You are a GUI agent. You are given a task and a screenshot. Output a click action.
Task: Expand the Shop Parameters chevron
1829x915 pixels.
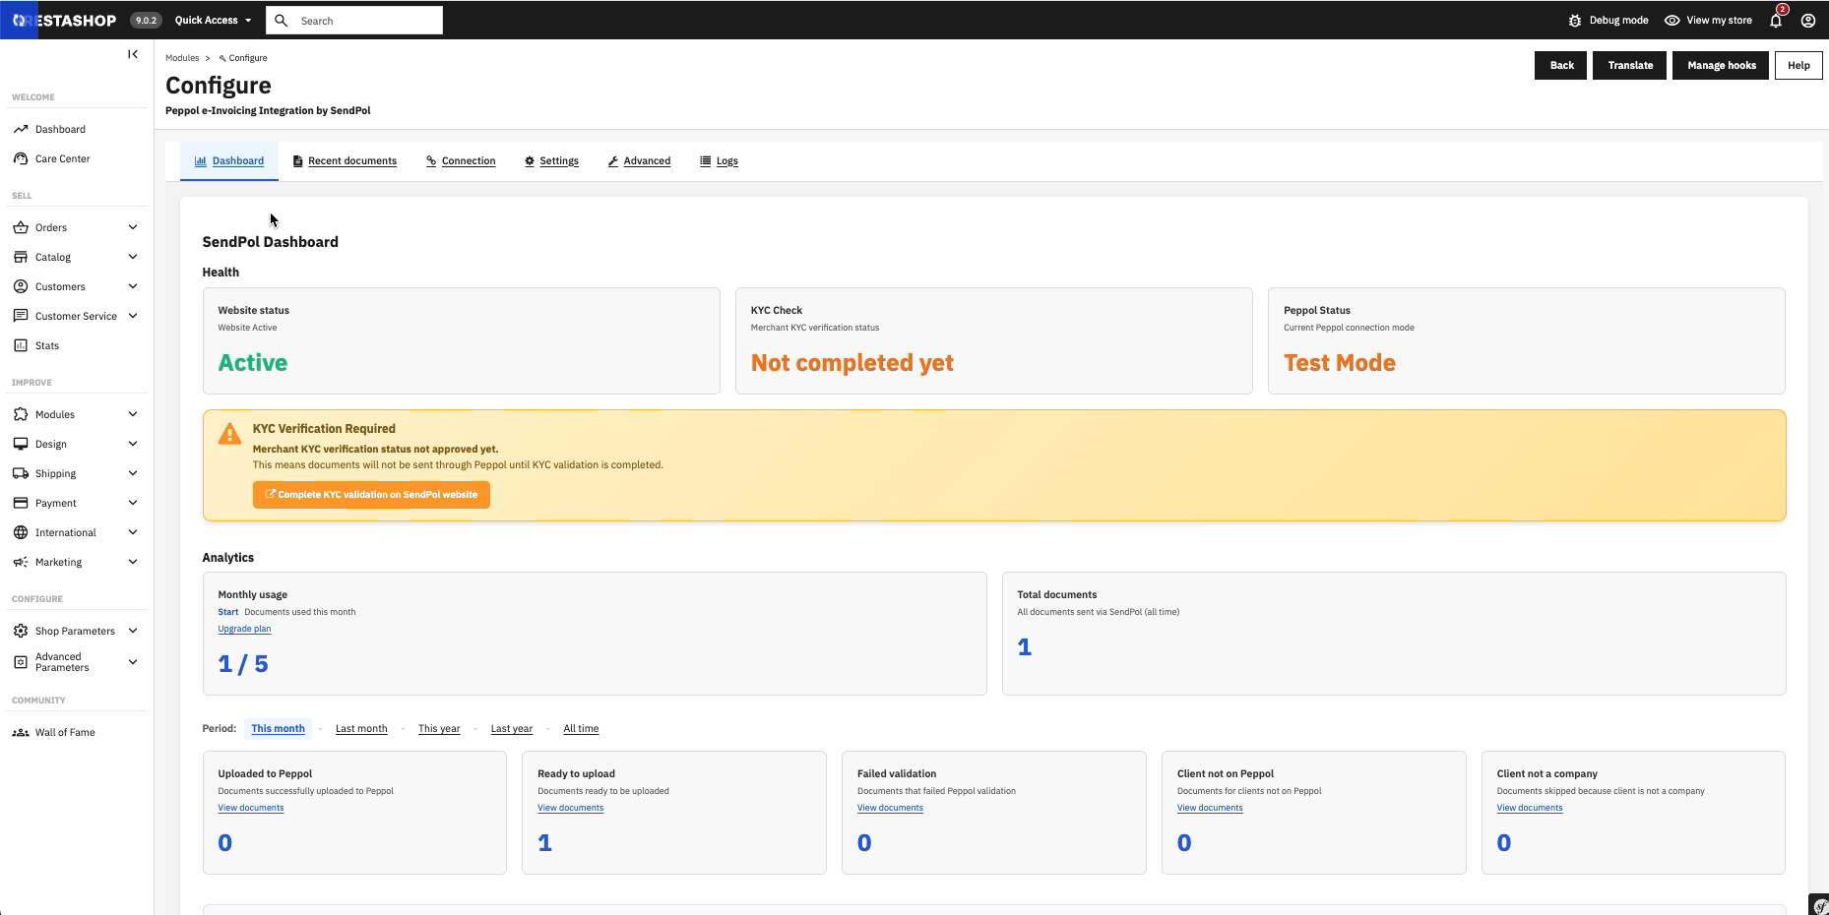pos(133,631)
